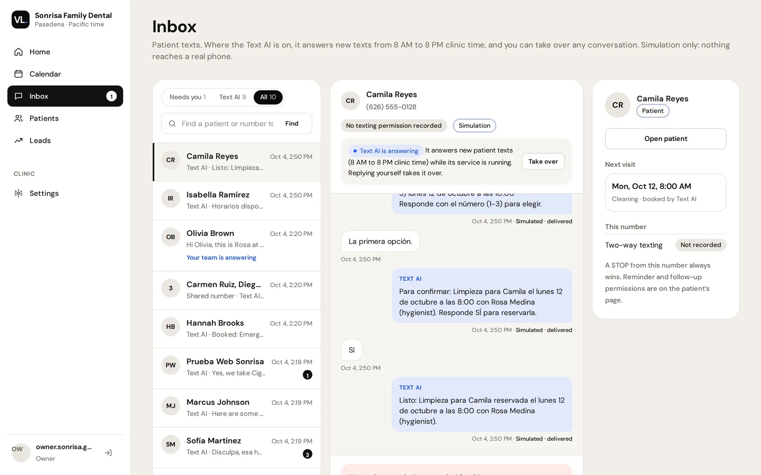Click the Mon, Oct 12 next visit card
The height and width of the screenshot is (475, 761).
click(x=665, y=193)
